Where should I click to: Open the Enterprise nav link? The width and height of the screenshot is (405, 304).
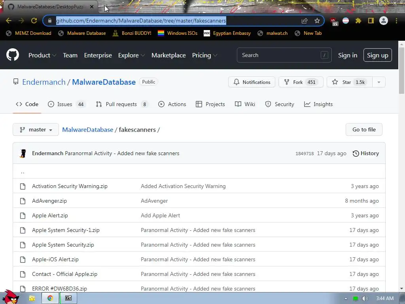[98, 55]
